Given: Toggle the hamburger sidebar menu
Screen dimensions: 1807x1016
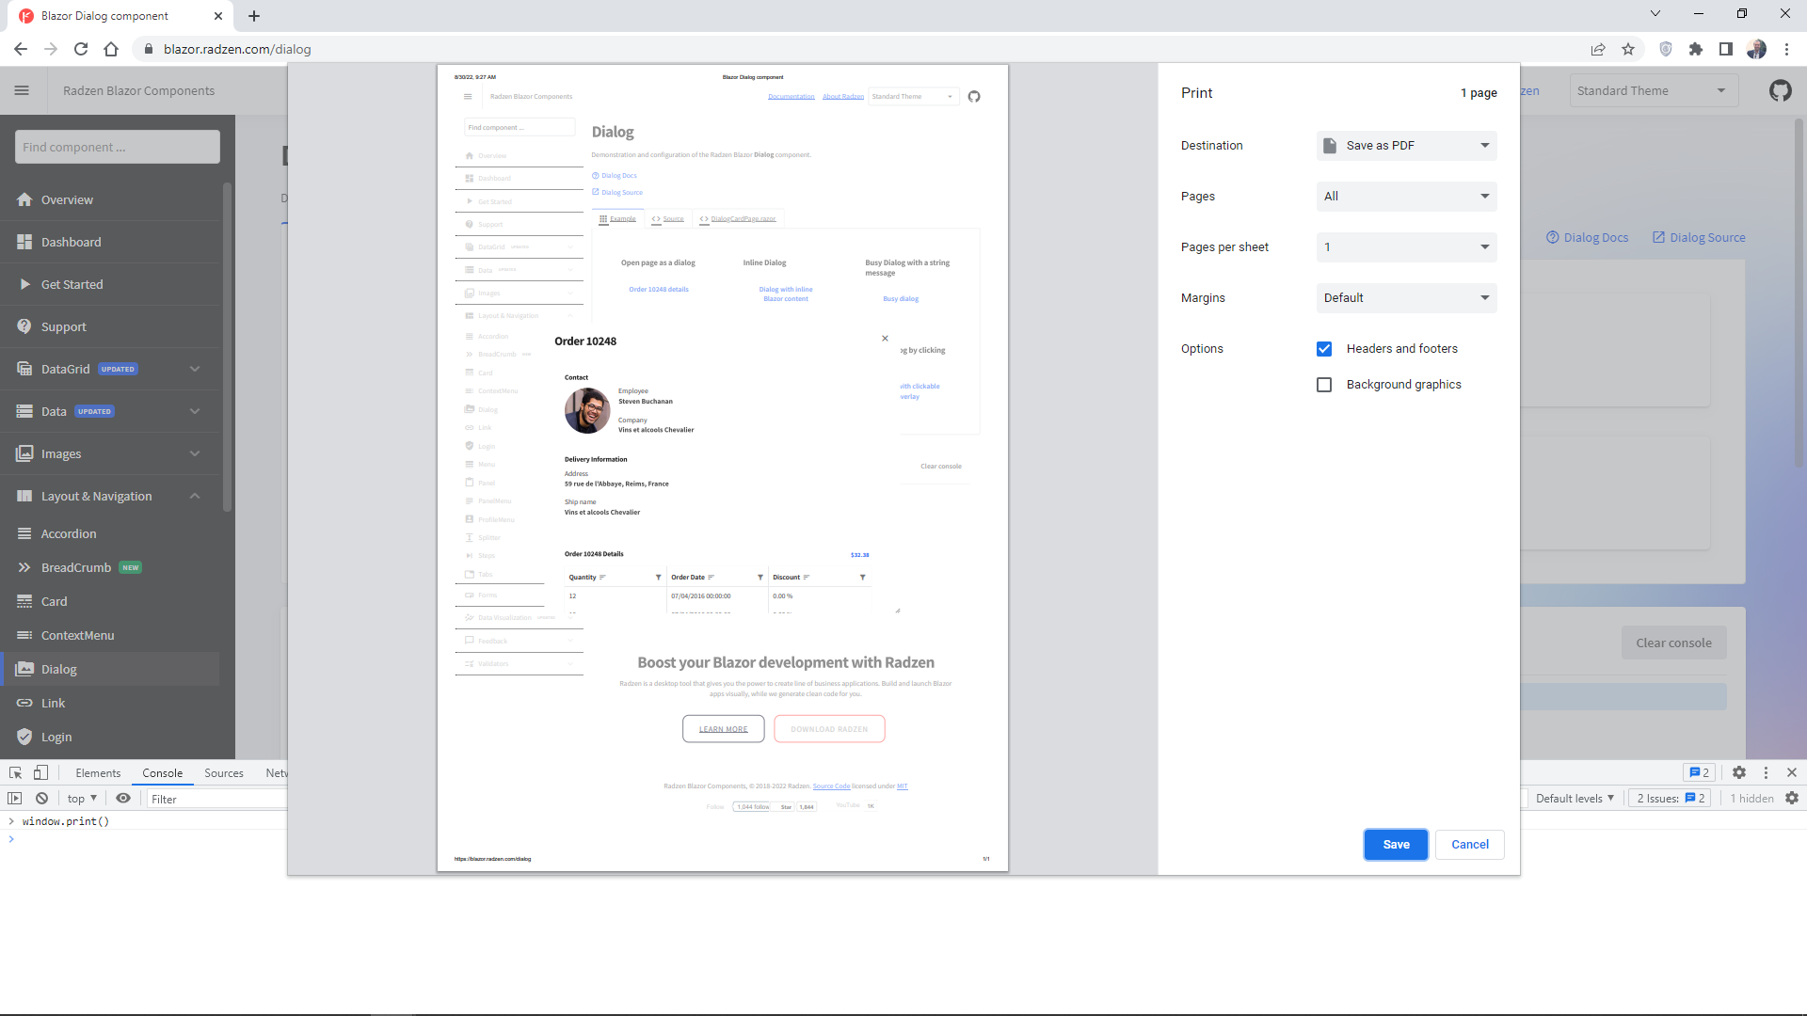Looking at the screenshot, I should click(22, 90).
